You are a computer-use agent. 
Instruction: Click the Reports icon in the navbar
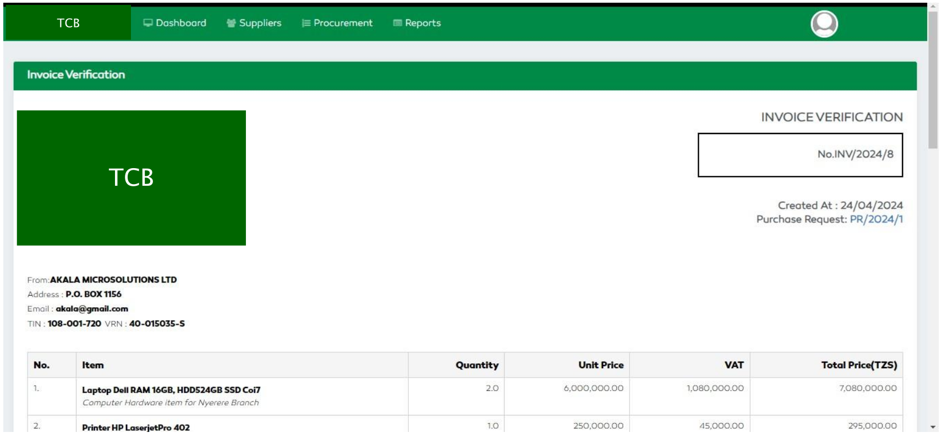[x=397, y=23]
